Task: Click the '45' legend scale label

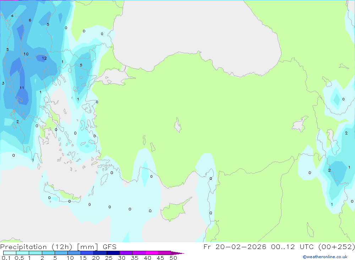Action: (160, 258)
